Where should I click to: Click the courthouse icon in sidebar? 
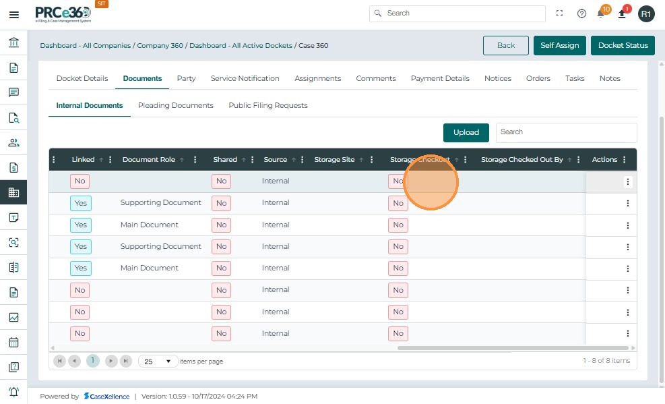tap(13, 43)
